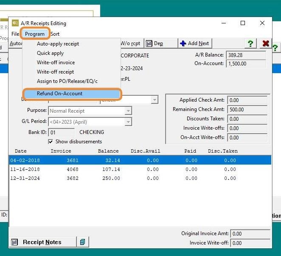Minimize the A/R Receipts Editing window
The image size is (281, 256).
coord(223,23)
